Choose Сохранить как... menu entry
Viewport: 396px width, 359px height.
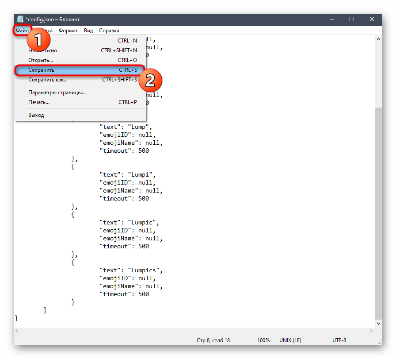coord(80,80)
